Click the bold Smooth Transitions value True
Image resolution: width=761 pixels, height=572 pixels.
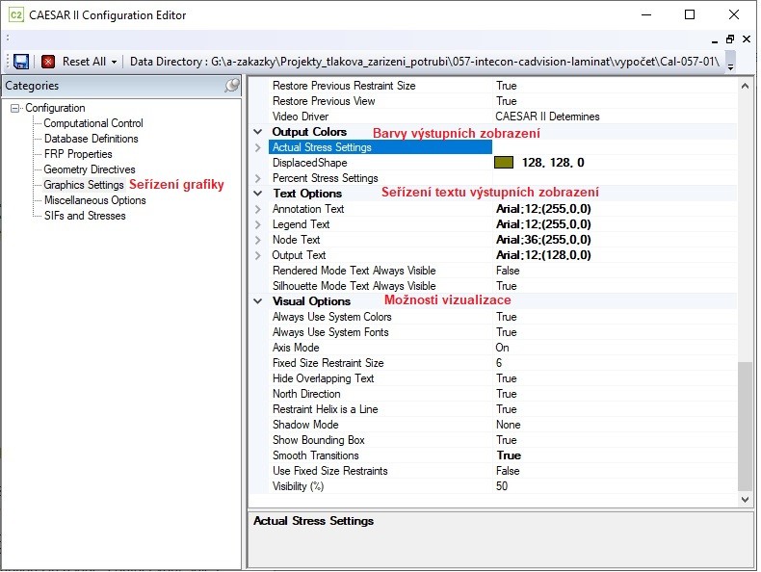click(509, 455)
